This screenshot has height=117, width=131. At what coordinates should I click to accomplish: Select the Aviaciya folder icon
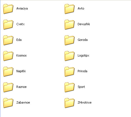pos(8,9)
